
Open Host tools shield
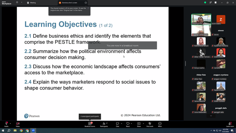pyautogui.click(x=150, y=125)
